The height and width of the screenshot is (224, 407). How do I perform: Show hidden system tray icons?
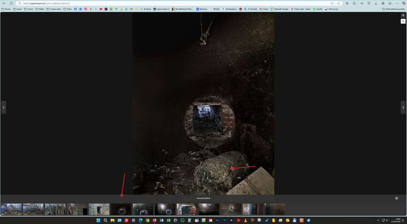378,220
